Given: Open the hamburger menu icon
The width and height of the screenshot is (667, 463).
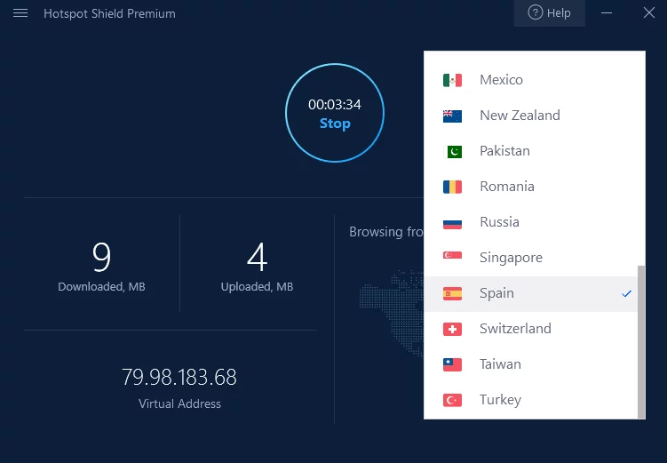Looking at the screenshot, I should click(x=20, y=13).
